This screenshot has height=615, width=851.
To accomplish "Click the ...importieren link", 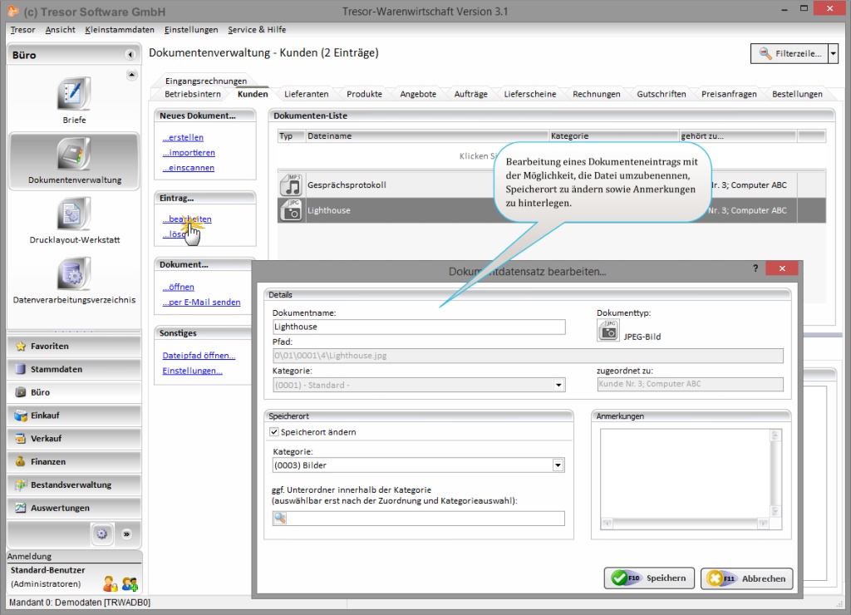I will coord(189,153).
